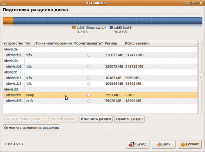205x152 pixels.
Task: Select the /dev/sdd5 ext3 partition row
Action: 100,101
